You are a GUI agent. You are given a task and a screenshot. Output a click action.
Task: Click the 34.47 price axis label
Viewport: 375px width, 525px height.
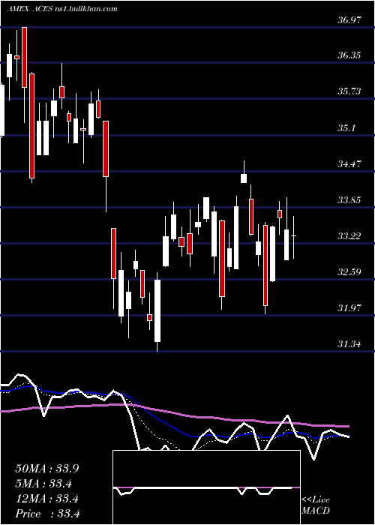pyautogui.click(x=349, y=164)
